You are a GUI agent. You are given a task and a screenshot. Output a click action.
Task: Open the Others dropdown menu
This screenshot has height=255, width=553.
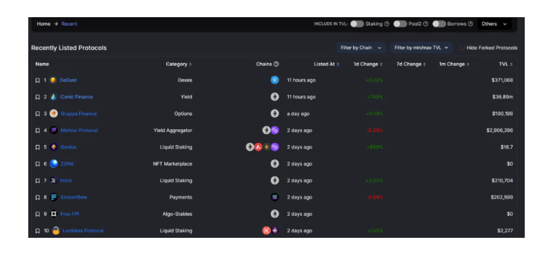(x=494, y=24)
